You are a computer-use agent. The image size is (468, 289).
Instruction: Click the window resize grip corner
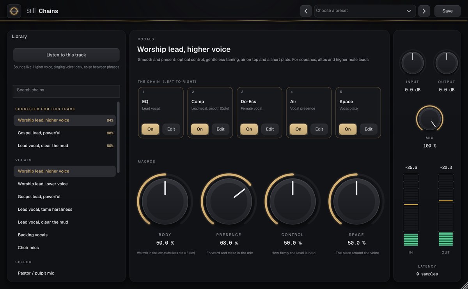pyautogui.click(x=464, y=285)
